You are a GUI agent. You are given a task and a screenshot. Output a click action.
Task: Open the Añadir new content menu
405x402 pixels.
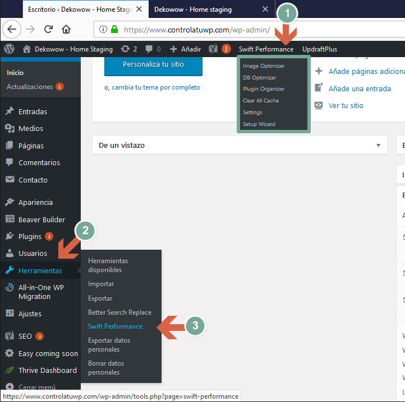point(186,49)
